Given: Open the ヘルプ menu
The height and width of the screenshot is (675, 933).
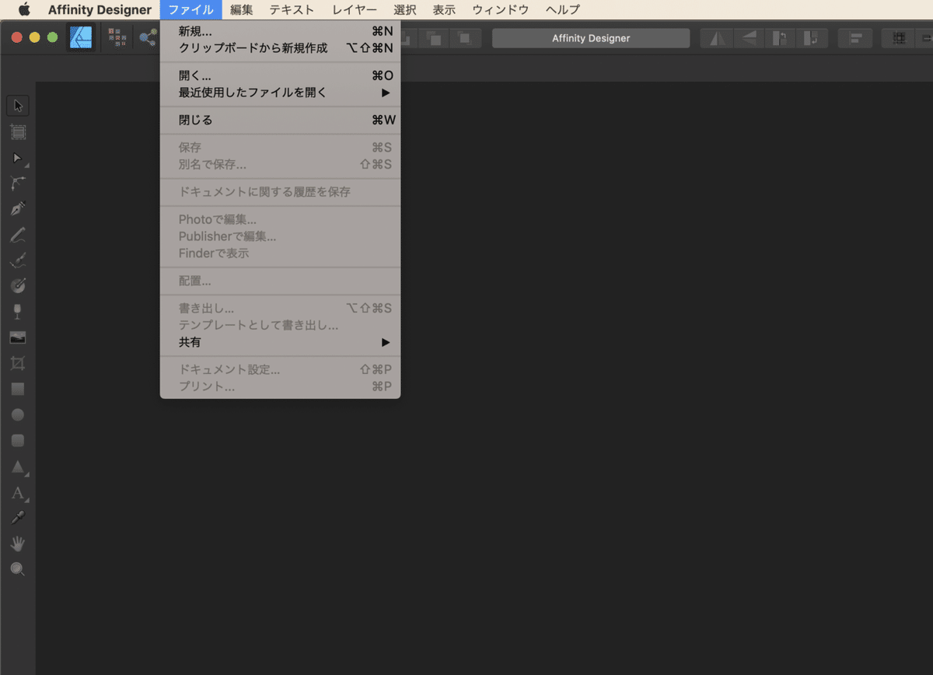Looking at the screenshot, I should pos(563,9).
